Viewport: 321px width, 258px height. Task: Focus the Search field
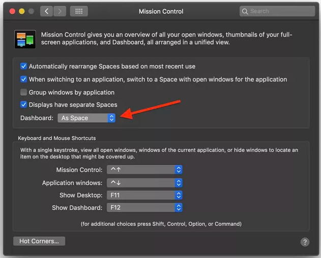pyautogui.click(x=277, y=11)
